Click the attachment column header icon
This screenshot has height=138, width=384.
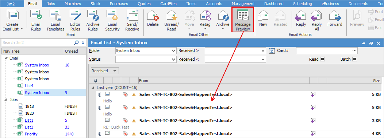pos(96,81)
